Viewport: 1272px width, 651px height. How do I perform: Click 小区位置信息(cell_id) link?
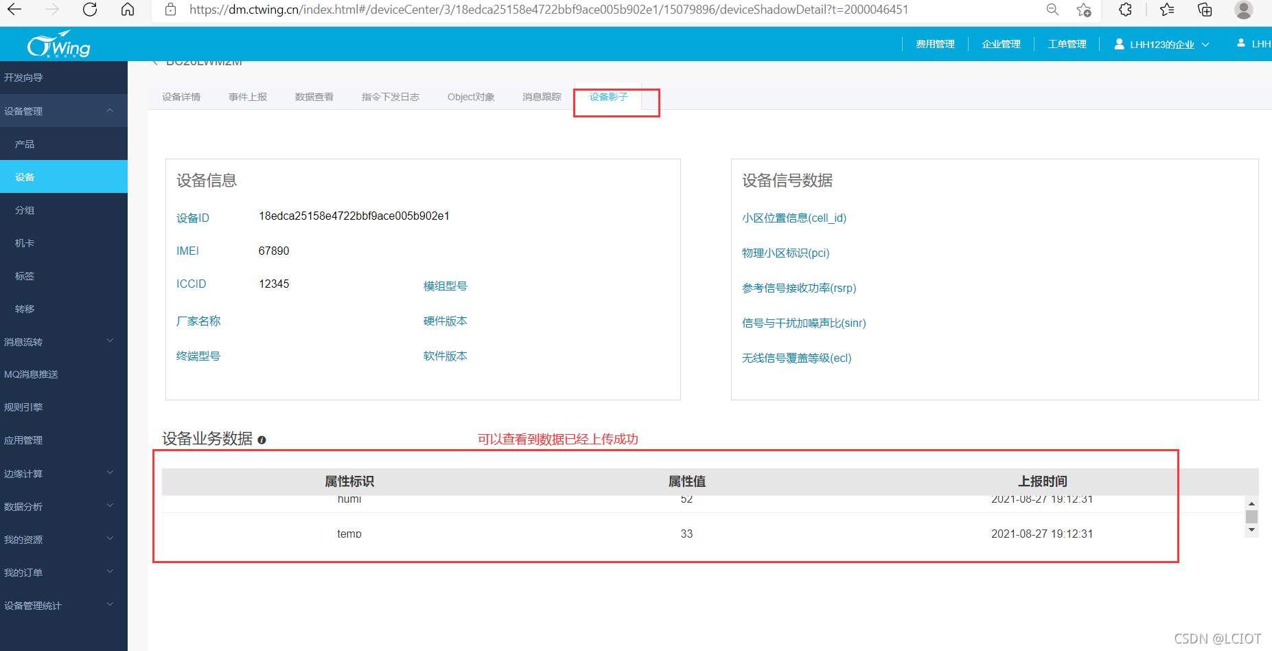tap(794, 218)
